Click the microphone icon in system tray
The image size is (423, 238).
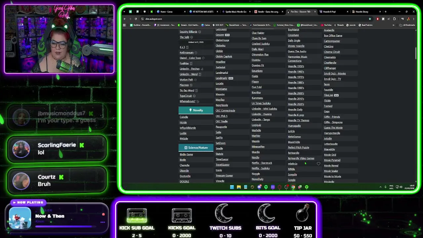coord(385,187)
